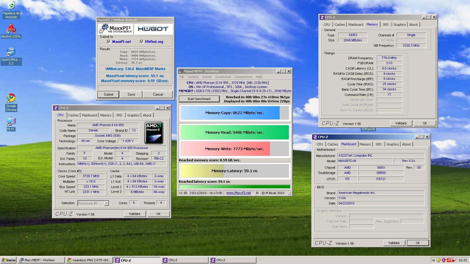Open the Options menu in MaxxMEM²
Image resolution: width=470 pixels, height=264 pixels.
click(193, 77)
